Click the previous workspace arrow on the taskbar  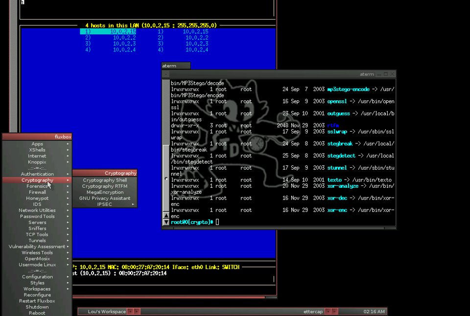click(x=130, y=311)
